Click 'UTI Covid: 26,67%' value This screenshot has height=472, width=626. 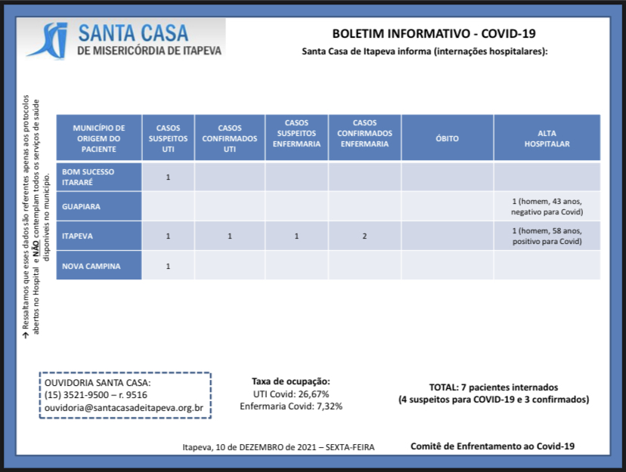pyautogui.click(x=291, y=394)
